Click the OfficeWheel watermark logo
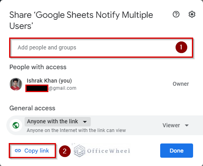203x166 pixels. 102,151
